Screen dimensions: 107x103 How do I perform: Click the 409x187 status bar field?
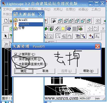(87, 98)
